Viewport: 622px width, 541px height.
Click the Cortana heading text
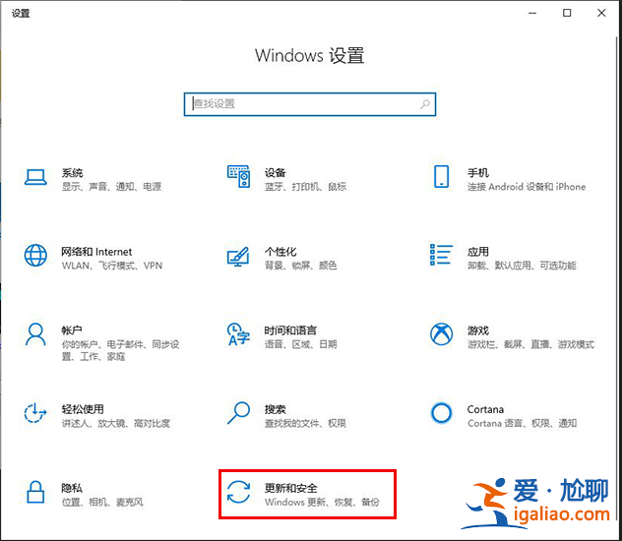(x=485, y=409)
